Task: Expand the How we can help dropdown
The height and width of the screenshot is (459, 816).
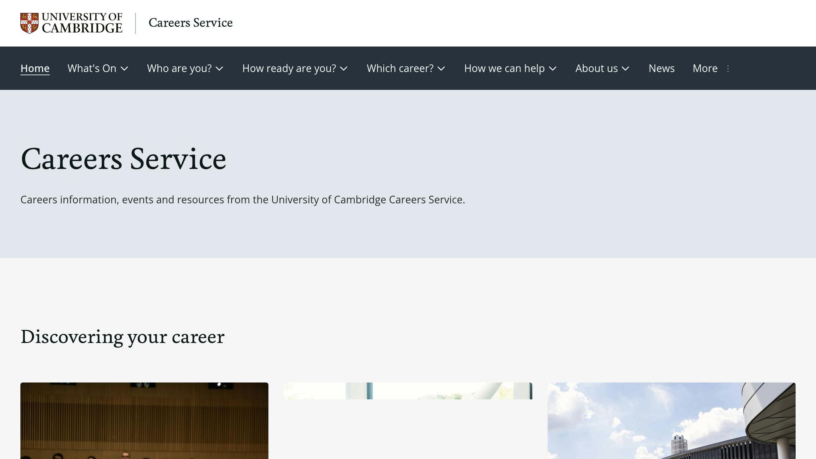Action: [553, 69]
